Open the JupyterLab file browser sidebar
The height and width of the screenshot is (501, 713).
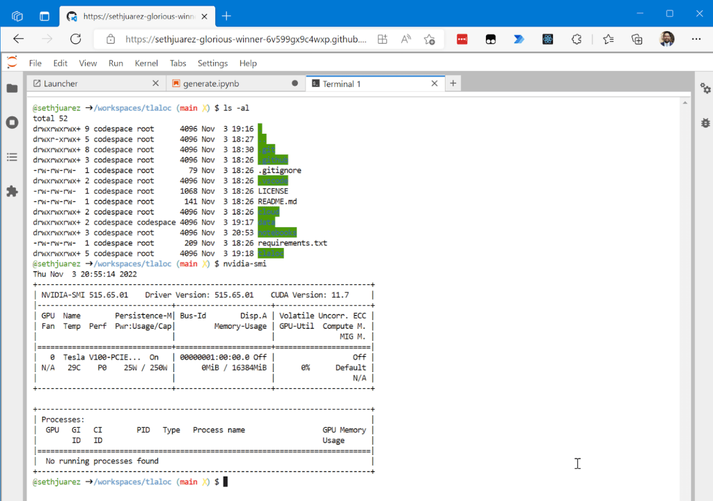(12, 88)
